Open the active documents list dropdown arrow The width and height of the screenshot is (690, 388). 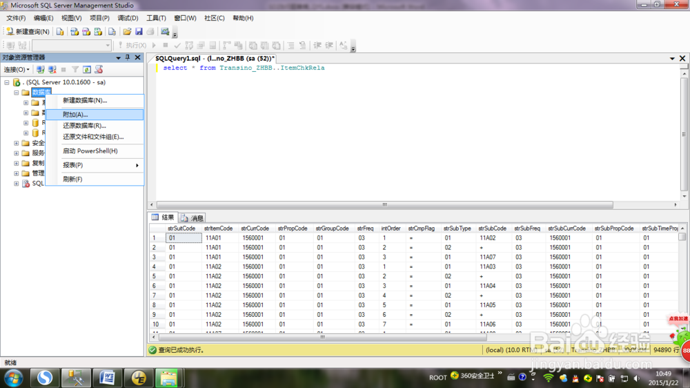pos(672,58)
